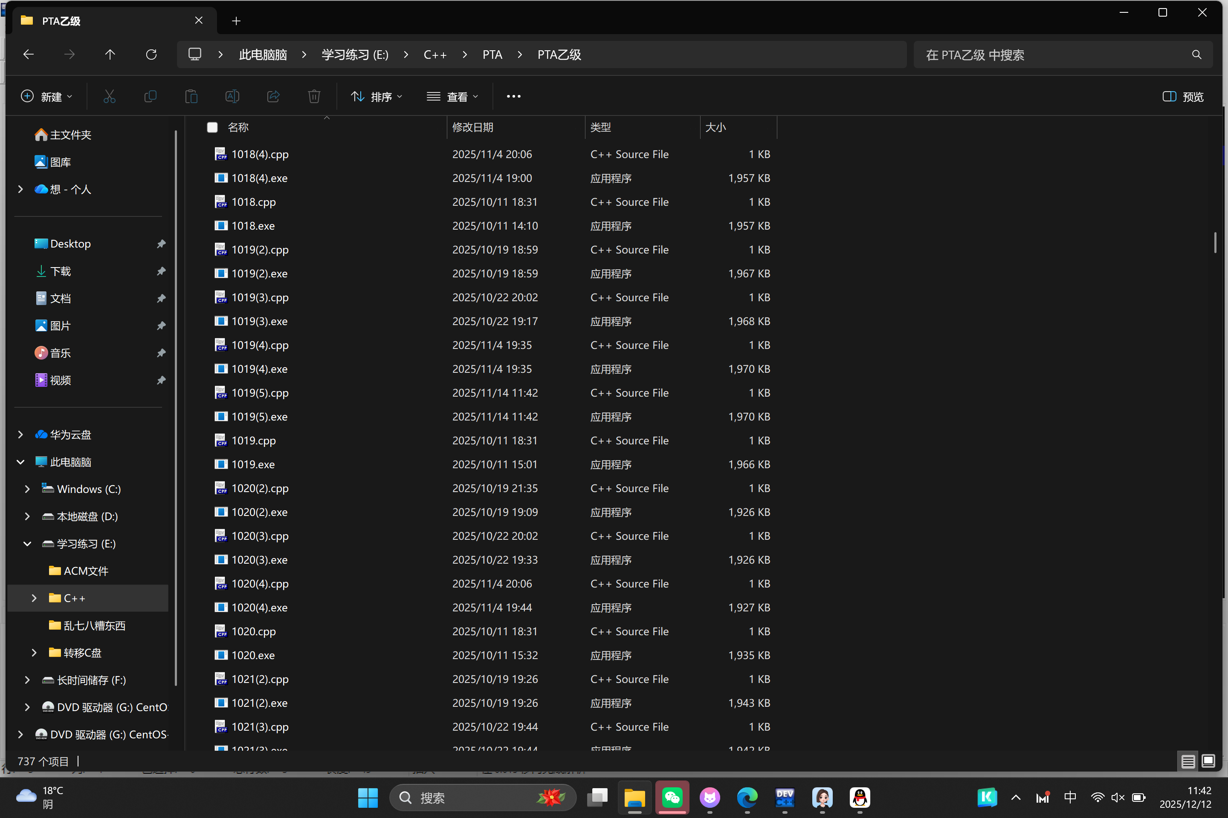Click the Share icon in toolbar
The width and height of the screenshot is (1228, 818).
point(273,97)
